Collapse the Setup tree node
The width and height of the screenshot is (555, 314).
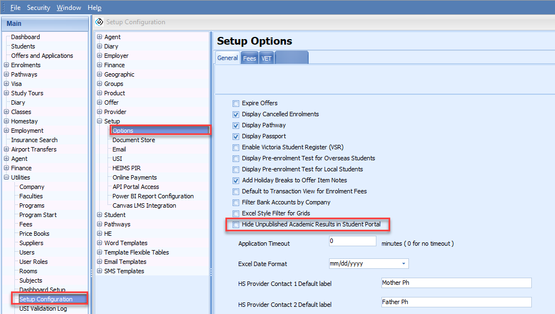click(100, 121)
